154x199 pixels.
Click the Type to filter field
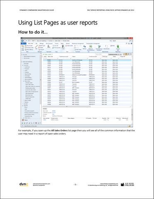pyautogui.click(x=101, y=54)
